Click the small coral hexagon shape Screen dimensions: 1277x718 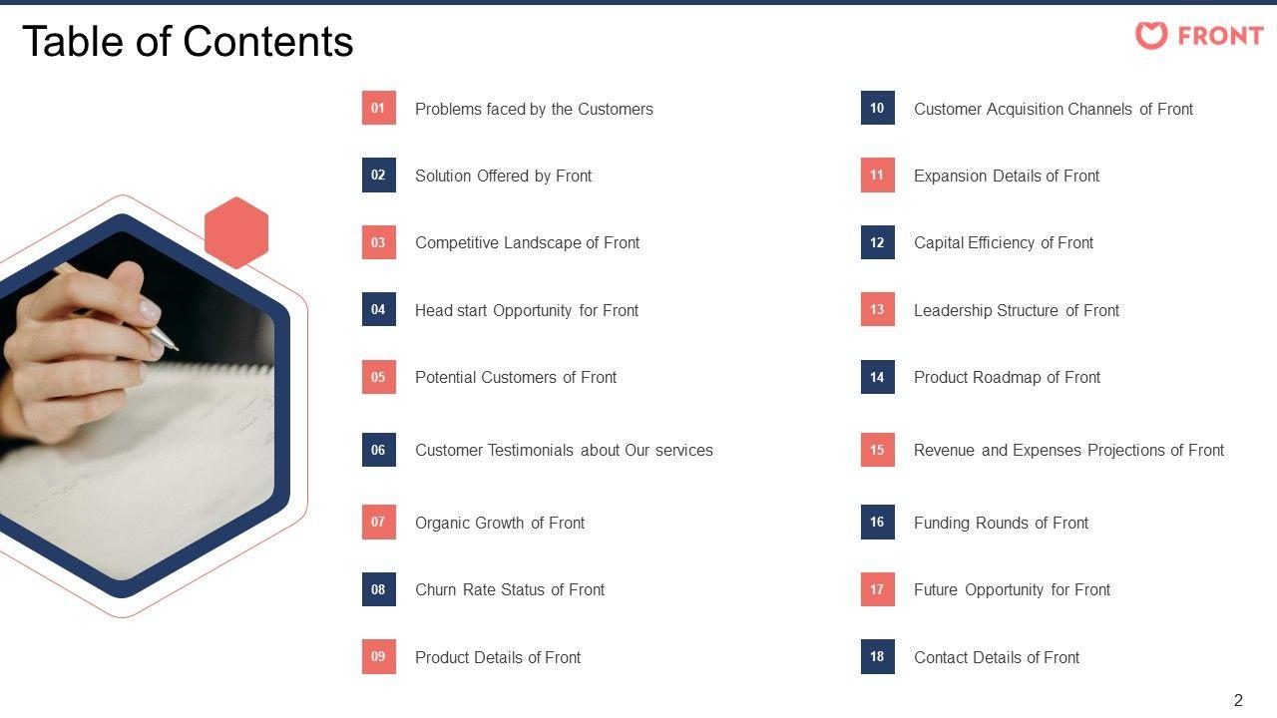point(236,232)
